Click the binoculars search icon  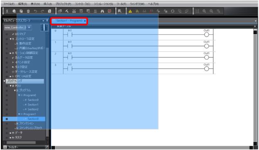103,11
